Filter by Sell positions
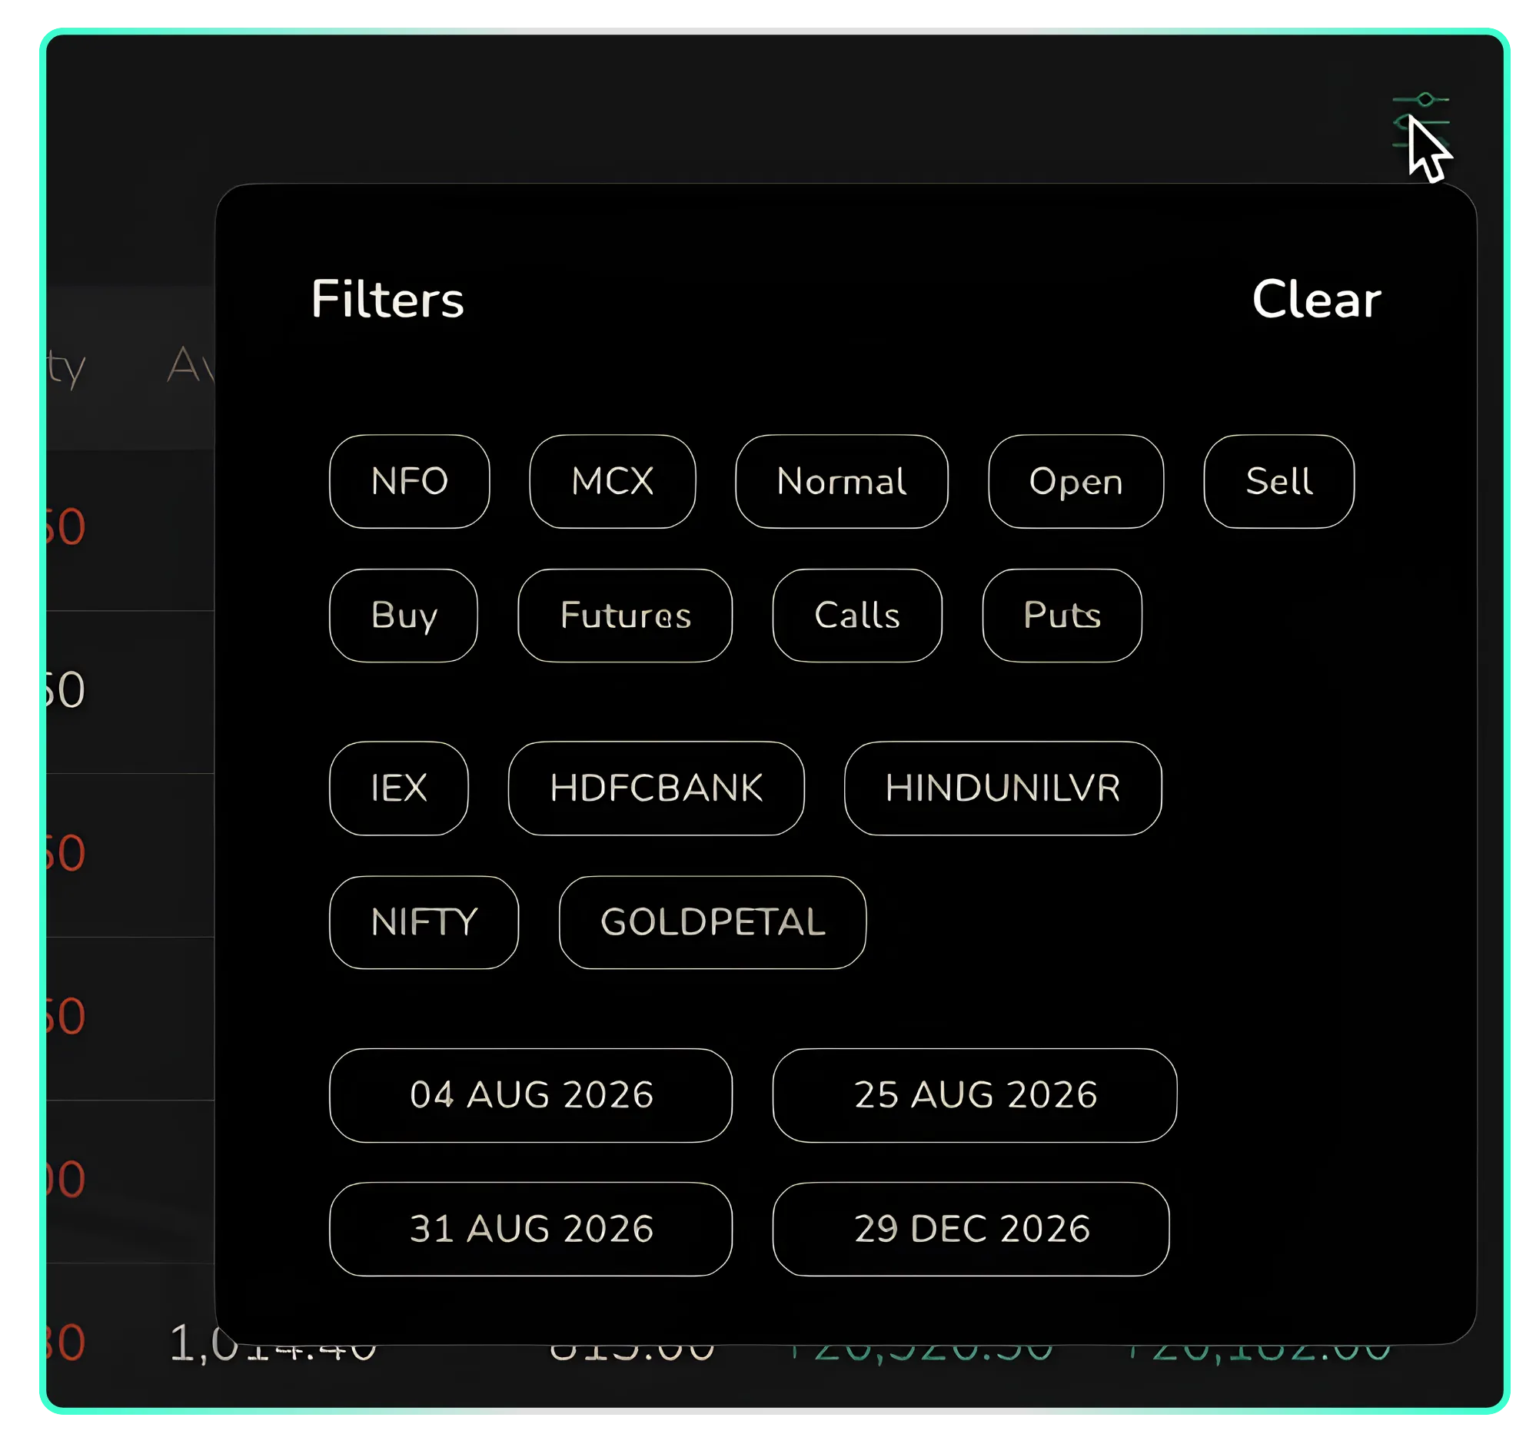 (x=1278, y=481)
